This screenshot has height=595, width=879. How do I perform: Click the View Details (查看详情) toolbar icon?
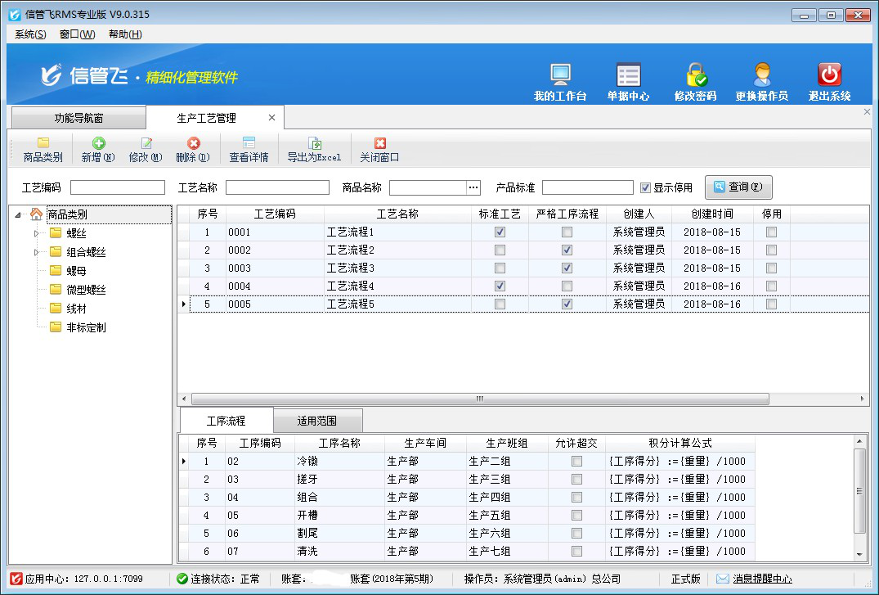[x=249, y=144]
